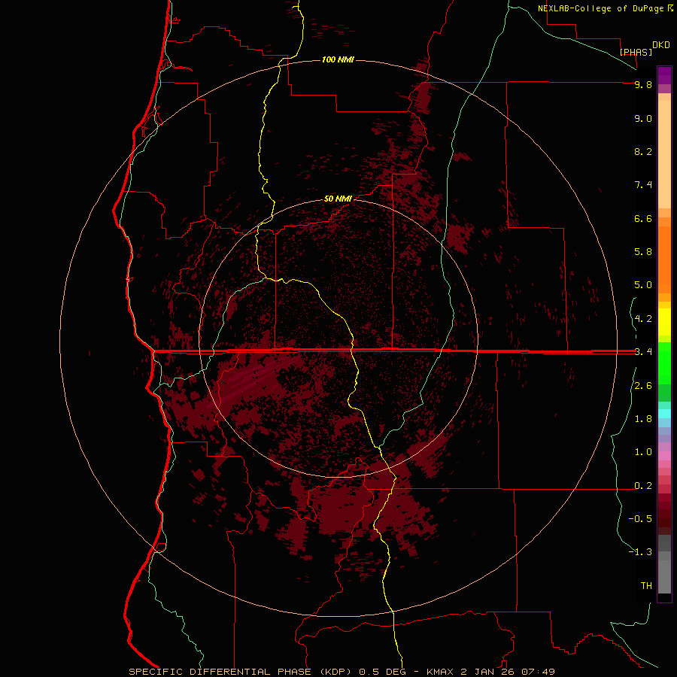Click the 100 NMI range ring label
This screenshot has width=677, height=677.
coord(338,59)
